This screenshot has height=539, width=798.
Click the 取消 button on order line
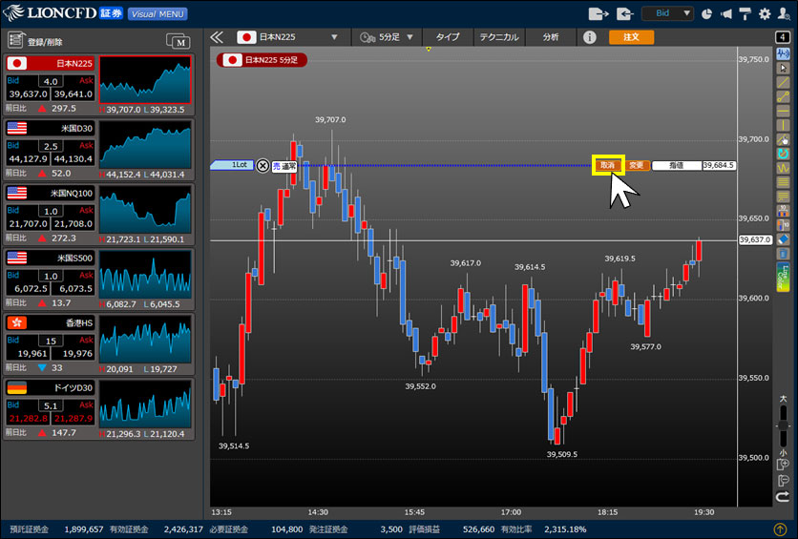pos(607,165)
